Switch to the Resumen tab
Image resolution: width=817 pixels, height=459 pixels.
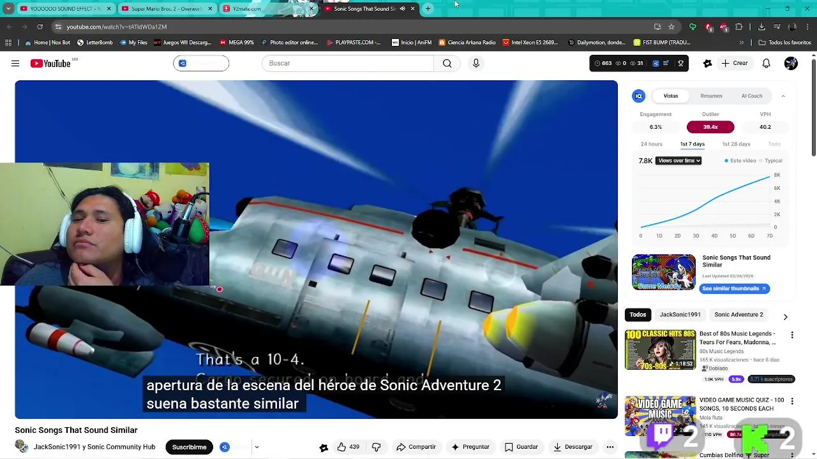711,96
